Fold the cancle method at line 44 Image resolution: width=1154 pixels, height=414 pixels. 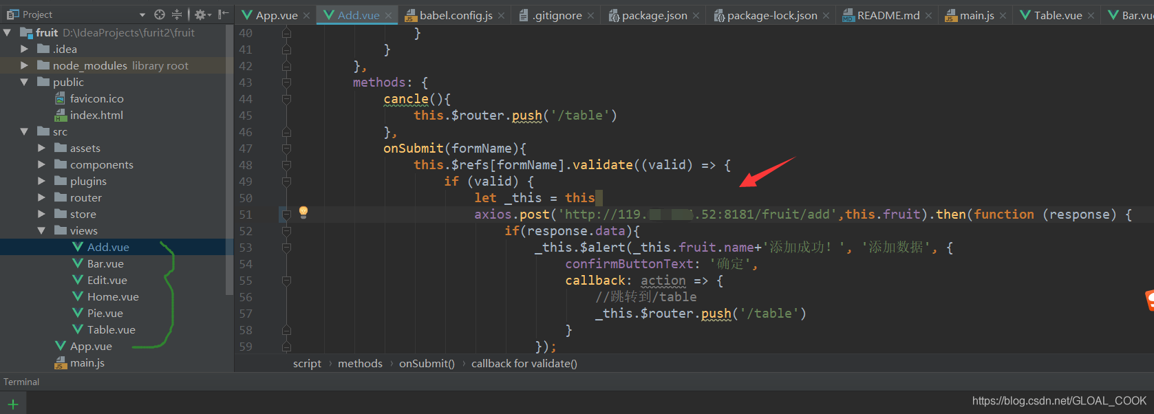tap(286, 99)
